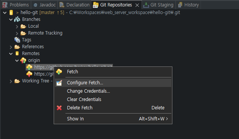Collapse the hello-git repository node

point(5,13)
